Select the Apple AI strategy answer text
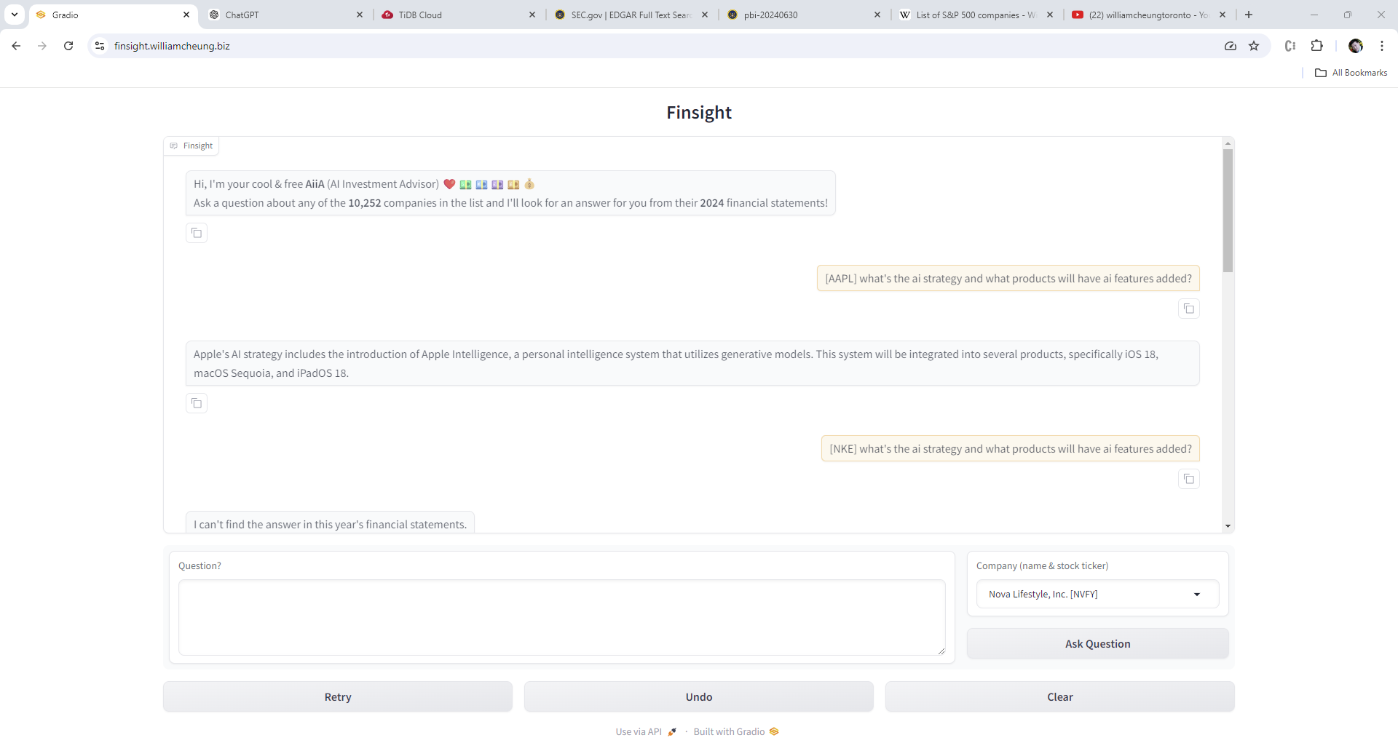The height and width of the screenshot is (751, 1398). tap(692, 363)
